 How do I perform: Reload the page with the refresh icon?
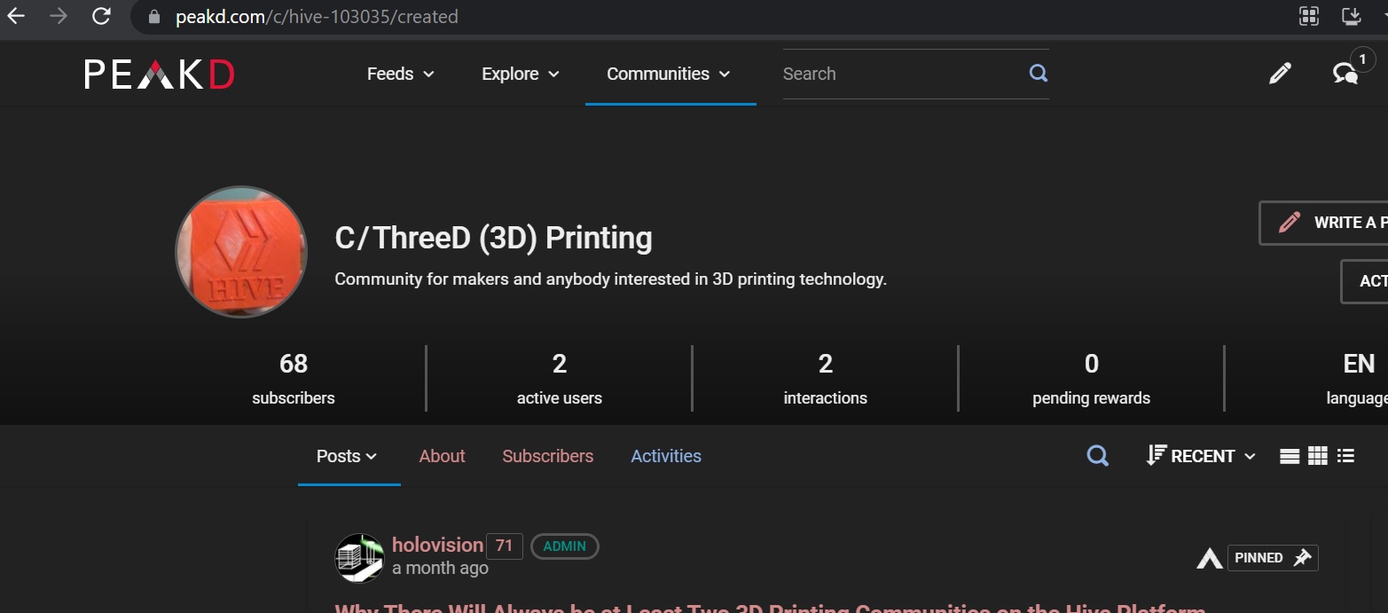tap(101, 16)
